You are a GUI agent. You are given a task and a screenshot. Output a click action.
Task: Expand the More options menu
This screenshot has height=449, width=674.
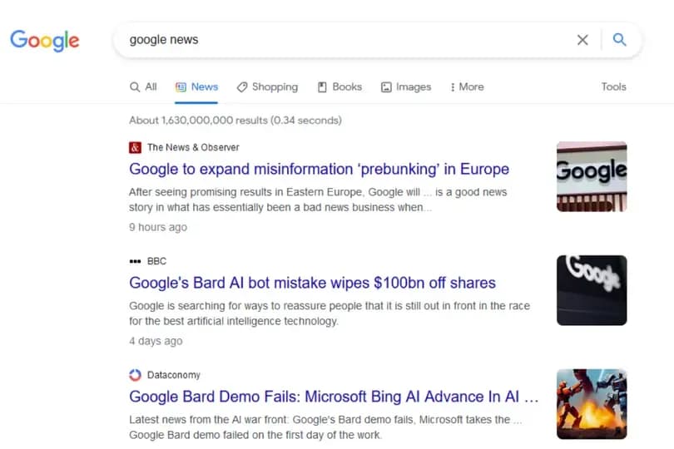coord(467,86)
